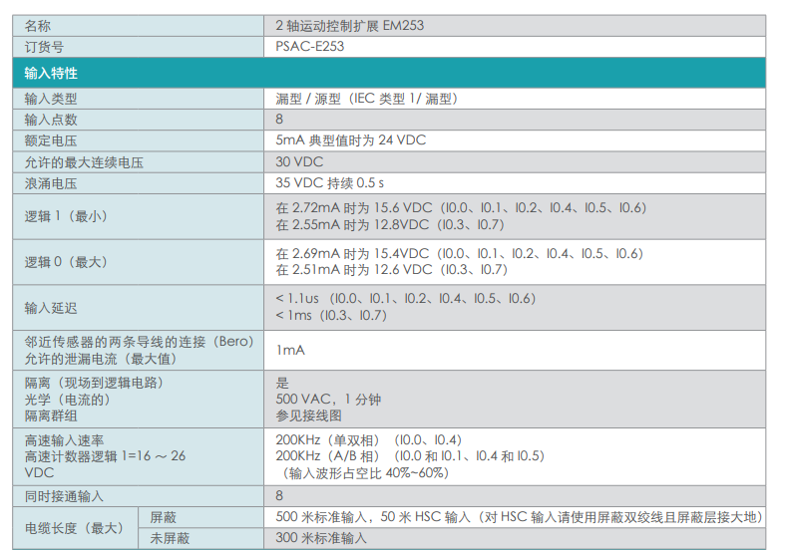Select '35 VDC 持续 0.5 s' value
This screenshot has height=550, width=788.
coord(330,183)
